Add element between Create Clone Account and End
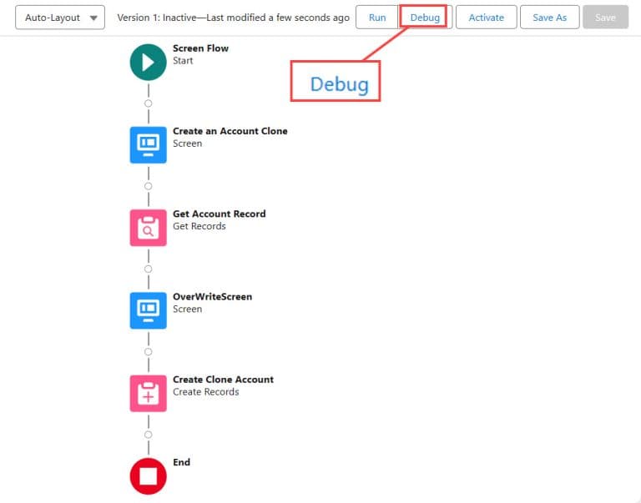The width and height of the screenshot is (641, 503). tap(148, 435)
